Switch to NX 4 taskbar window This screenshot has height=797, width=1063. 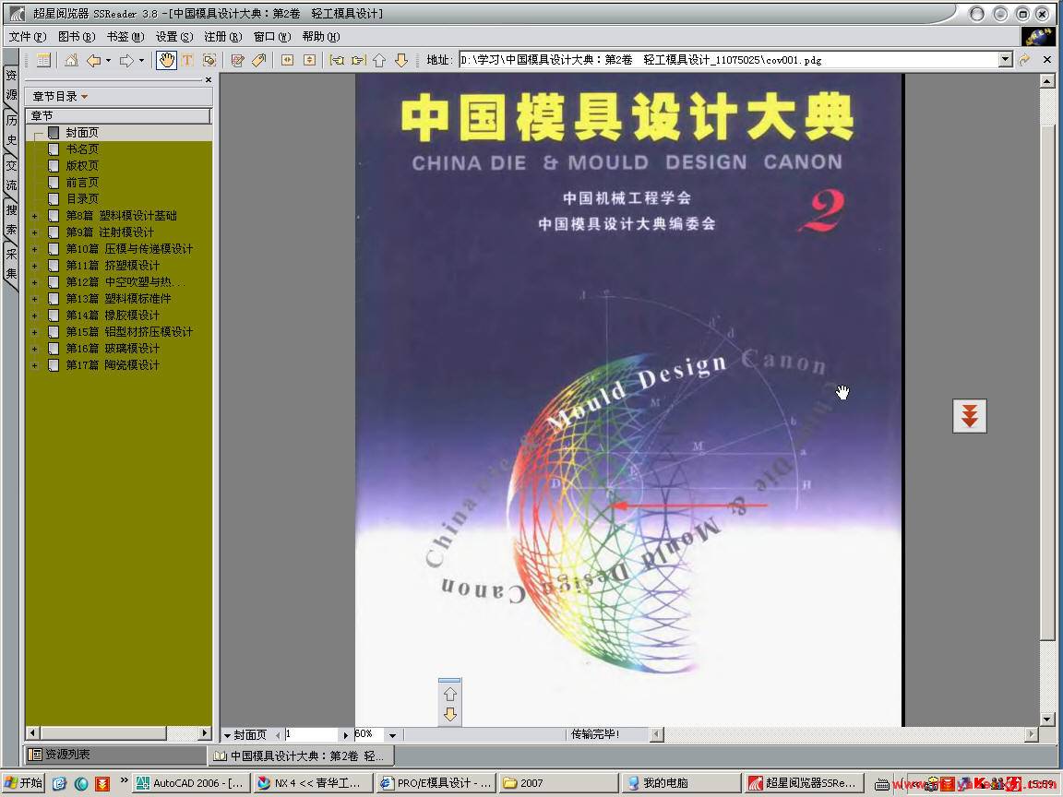tap(314, 783)
